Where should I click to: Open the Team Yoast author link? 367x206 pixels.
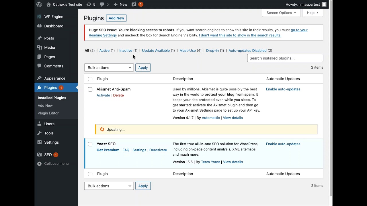click(x=210, y=162)
